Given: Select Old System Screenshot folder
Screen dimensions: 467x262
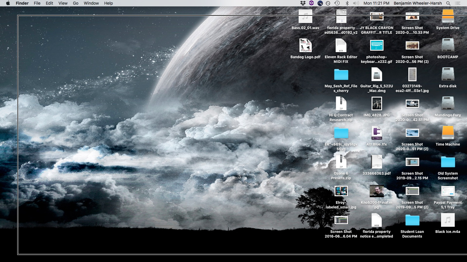Looking at the screenshot, I should pos(448,162).
